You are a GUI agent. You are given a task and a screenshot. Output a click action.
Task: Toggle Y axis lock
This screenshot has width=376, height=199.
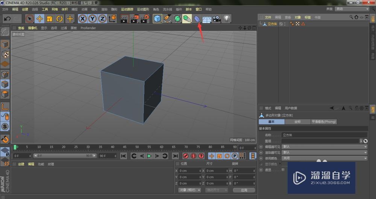(x=92, y=18)
